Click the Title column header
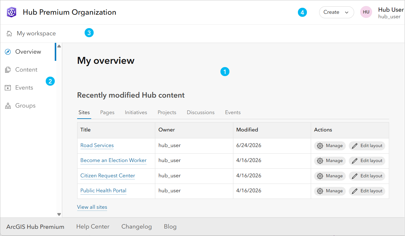Viewport: 405px width, 236px height. pos(116,130)
